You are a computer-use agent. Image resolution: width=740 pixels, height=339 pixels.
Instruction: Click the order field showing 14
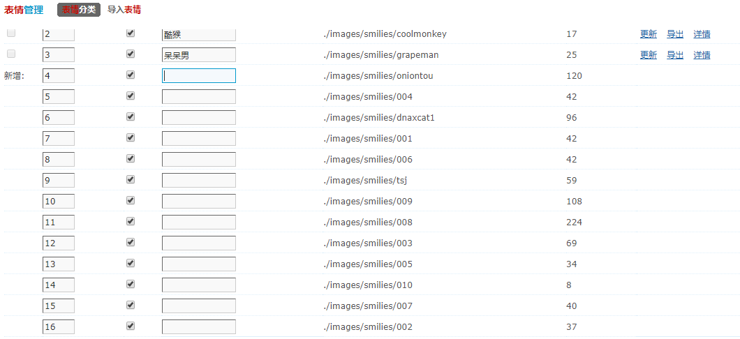pyautogui.click(x=59, y=285)
